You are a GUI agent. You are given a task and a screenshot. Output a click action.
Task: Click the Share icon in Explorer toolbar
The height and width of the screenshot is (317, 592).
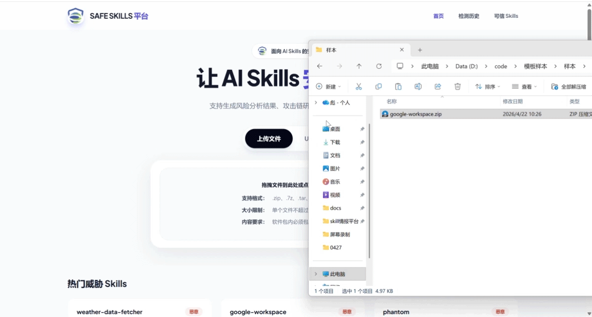438,87
